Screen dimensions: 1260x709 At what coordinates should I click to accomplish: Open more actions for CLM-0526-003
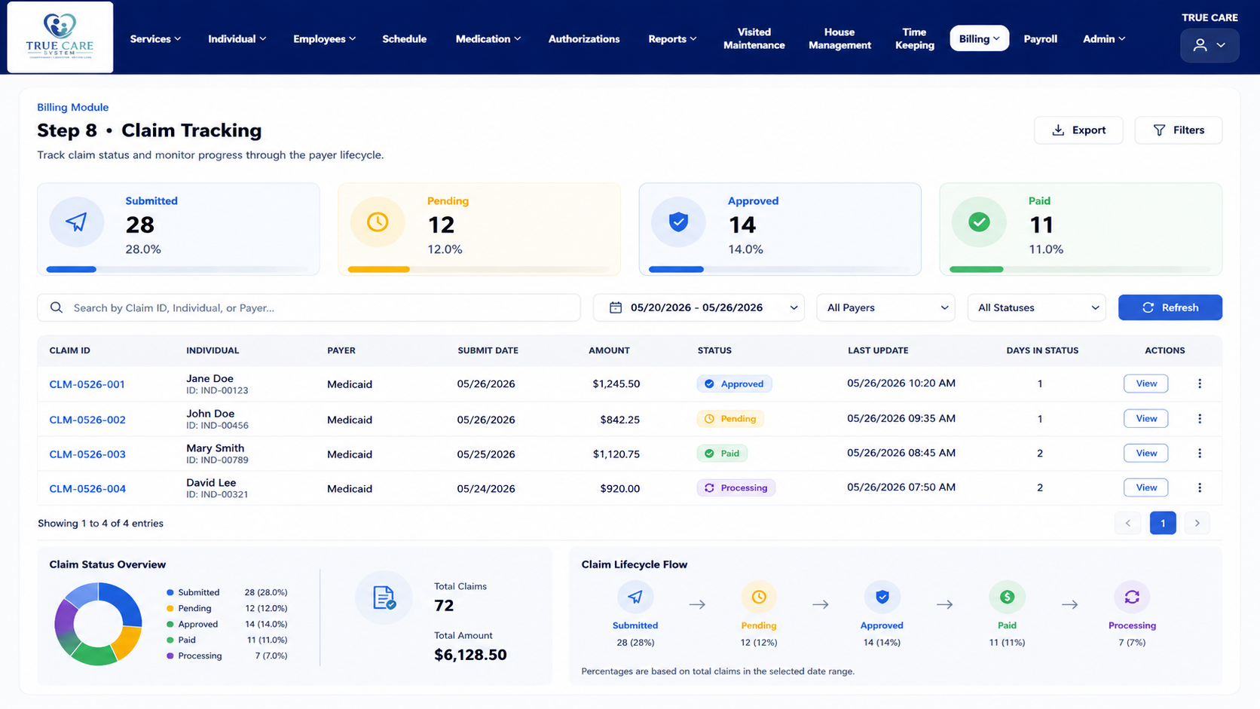1200,453
